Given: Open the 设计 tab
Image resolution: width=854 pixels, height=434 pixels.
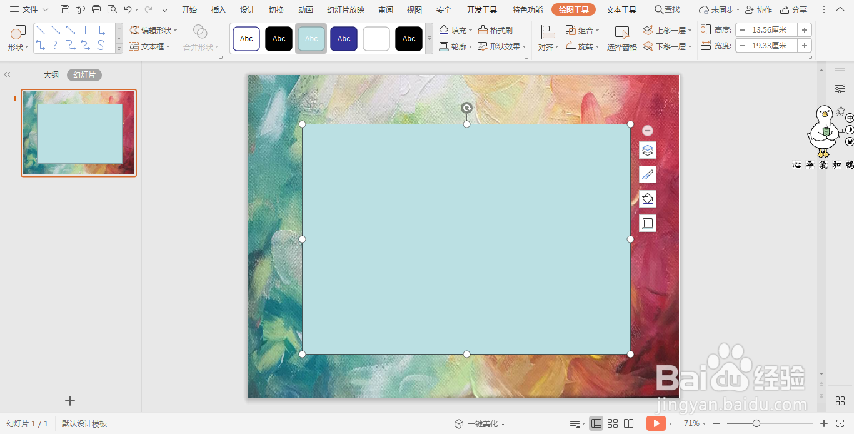Looking at the screenshot, I should pyautogui.click(x=248, y=9).
